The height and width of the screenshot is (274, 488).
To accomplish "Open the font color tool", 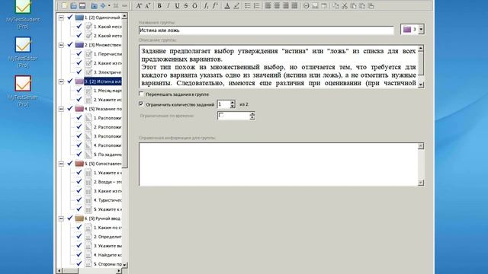I will coord(227,6).
